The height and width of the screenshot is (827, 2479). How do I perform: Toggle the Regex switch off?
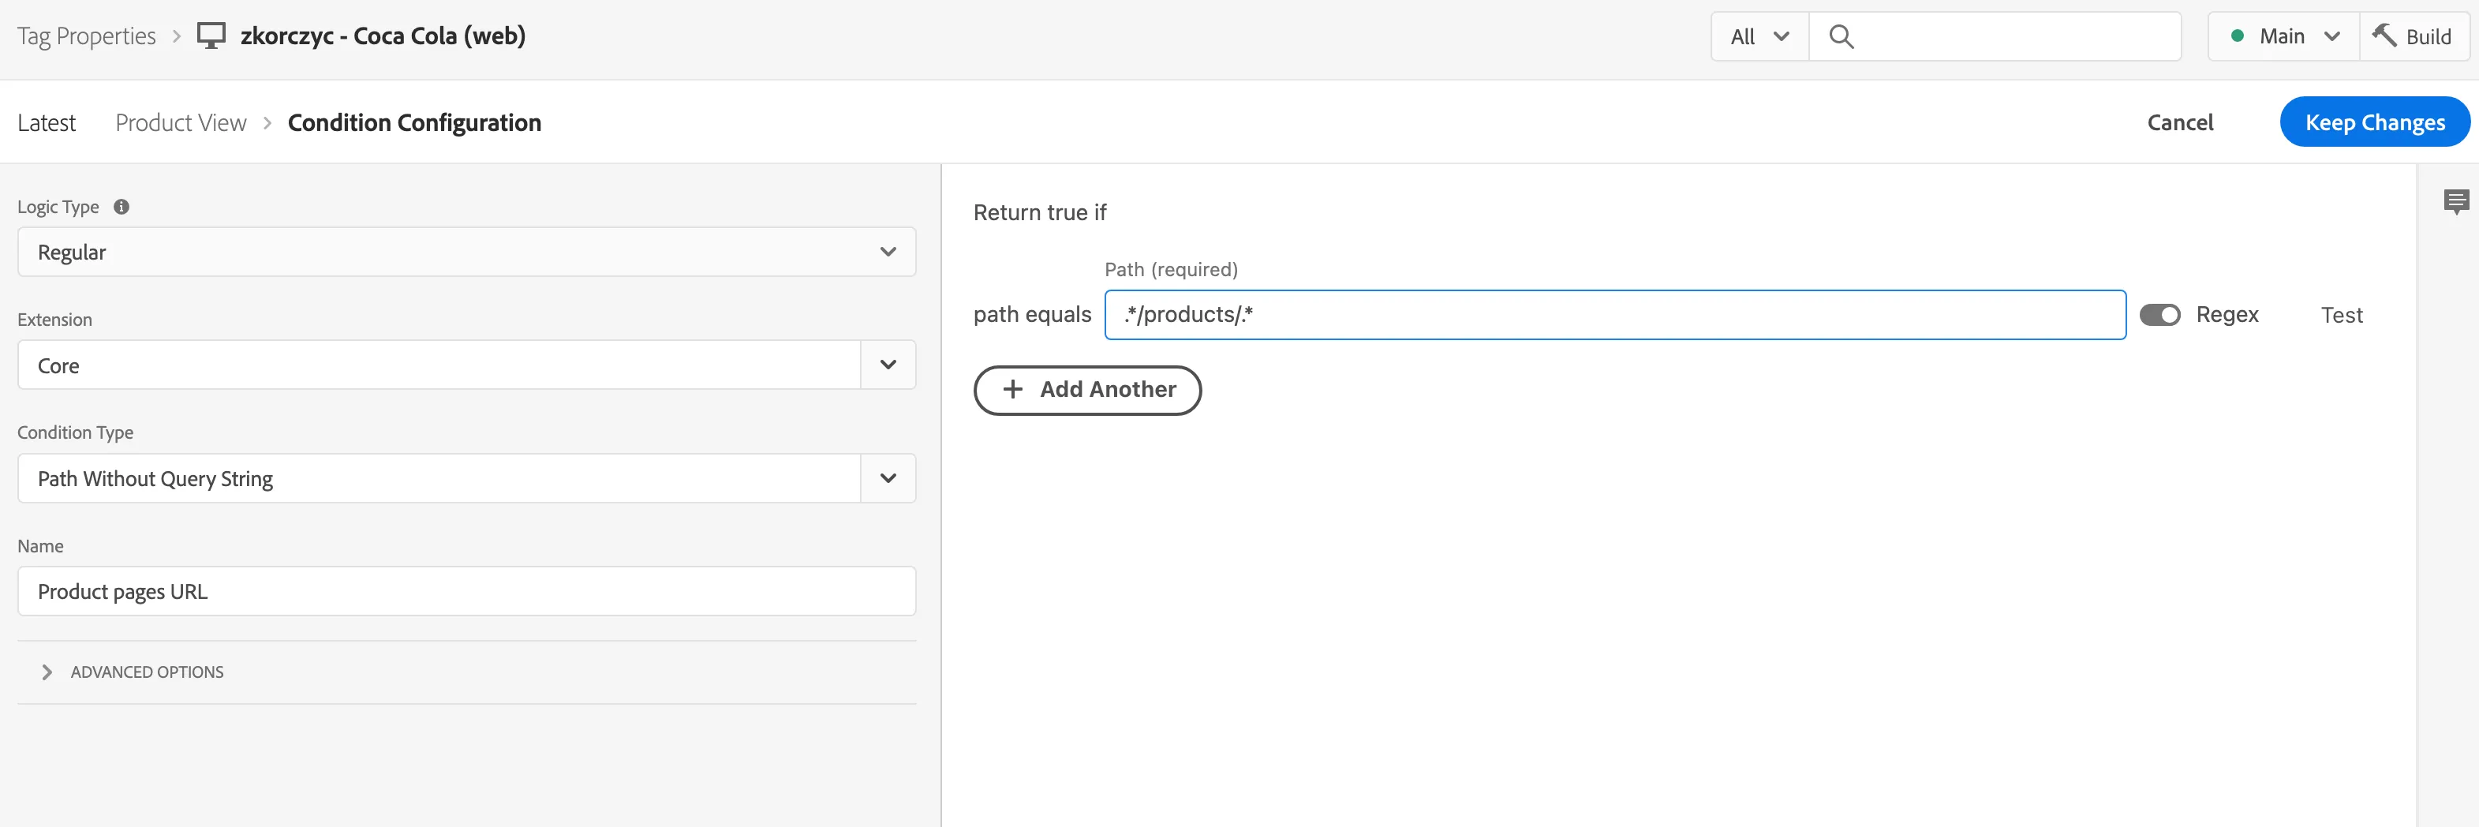click(x=2159, y=315)
